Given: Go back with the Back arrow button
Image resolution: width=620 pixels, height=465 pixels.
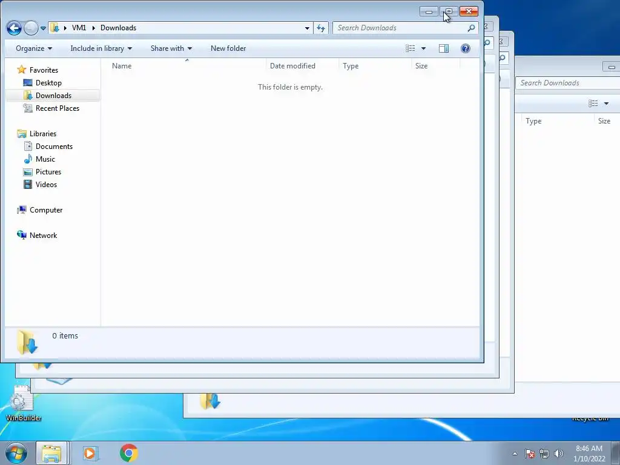Looking at the screenshot, I should coord(15,28).
